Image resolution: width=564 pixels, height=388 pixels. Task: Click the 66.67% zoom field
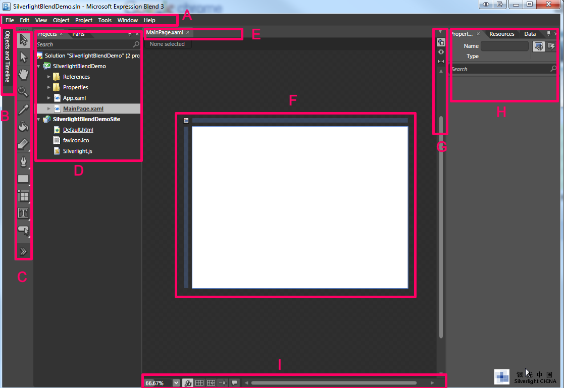pyautogui.click(x=158, y=383)
